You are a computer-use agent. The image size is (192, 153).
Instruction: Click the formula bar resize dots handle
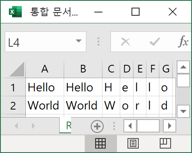tap(98, 41)
